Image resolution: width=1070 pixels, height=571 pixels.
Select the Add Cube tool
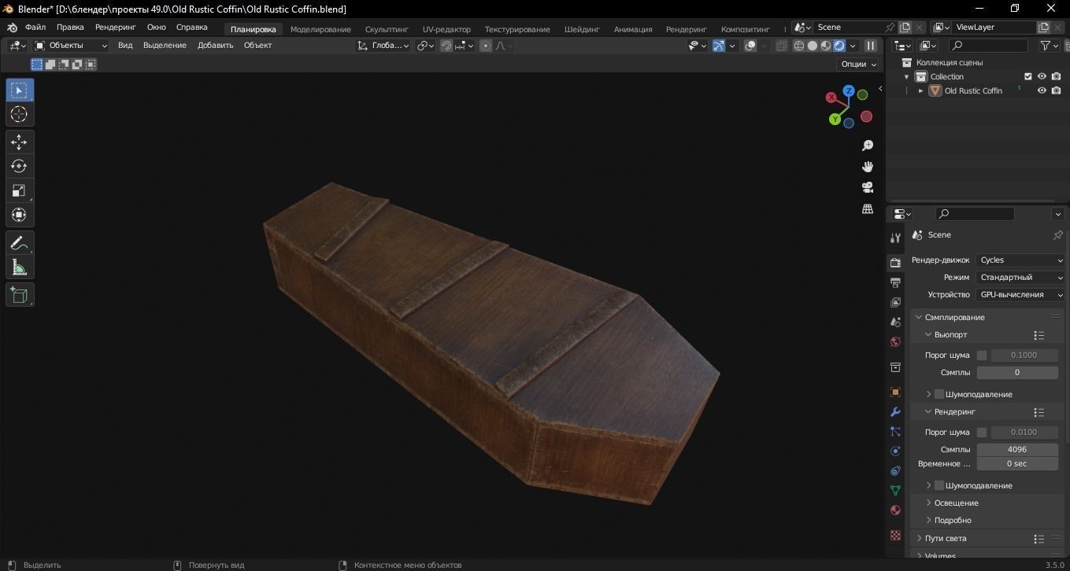click(x=20, y=295)
